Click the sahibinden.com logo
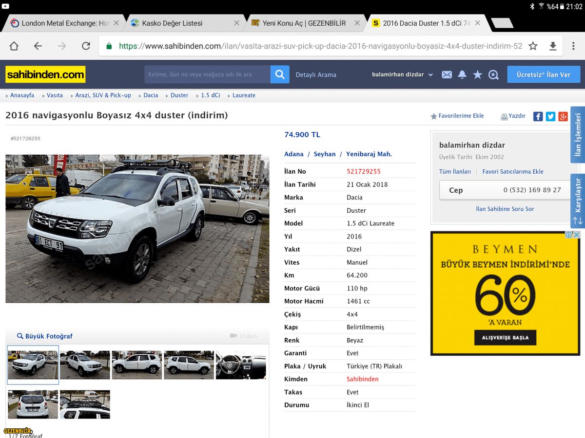This screenshot has height=438, width=585. [45, 74]
